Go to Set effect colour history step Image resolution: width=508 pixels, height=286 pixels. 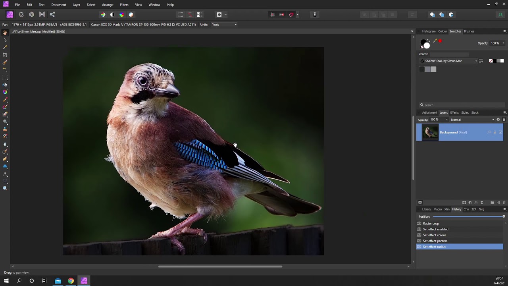(x=460, y=235)
